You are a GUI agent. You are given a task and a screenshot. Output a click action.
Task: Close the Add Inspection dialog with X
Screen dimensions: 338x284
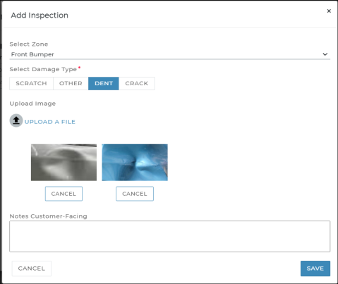(329, 11)
